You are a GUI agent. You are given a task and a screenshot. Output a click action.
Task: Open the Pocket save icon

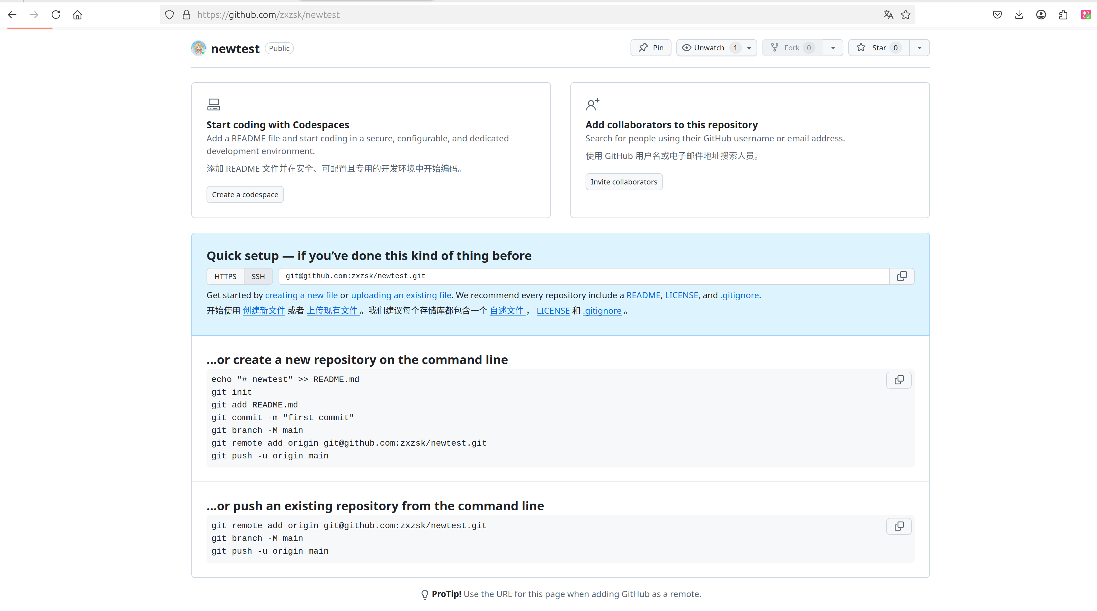point(997,15)
